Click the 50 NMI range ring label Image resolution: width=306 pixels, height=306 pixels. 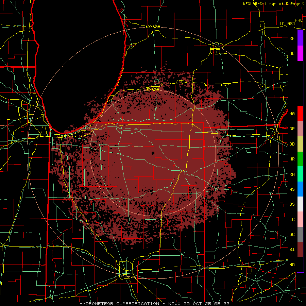153,90
